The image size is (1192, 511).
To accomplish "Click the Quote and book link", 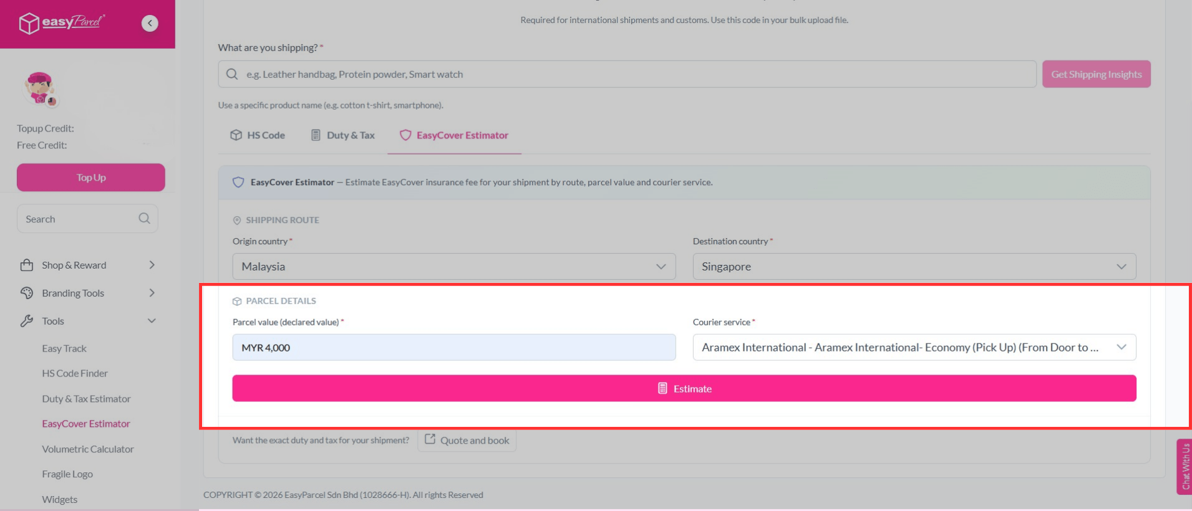I will click(467, 441).
